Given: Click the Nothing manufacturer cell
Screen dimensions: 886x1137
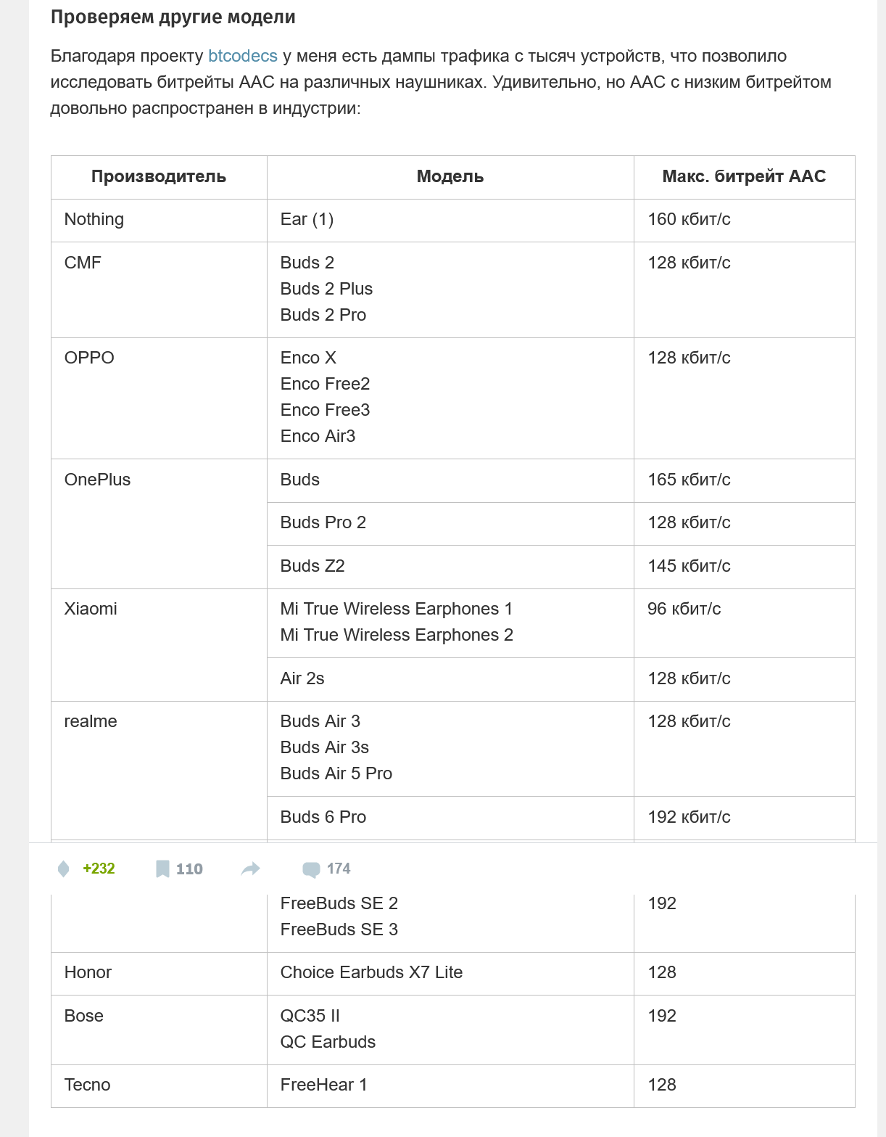Looking at the screenshot, I should [94, 219].
